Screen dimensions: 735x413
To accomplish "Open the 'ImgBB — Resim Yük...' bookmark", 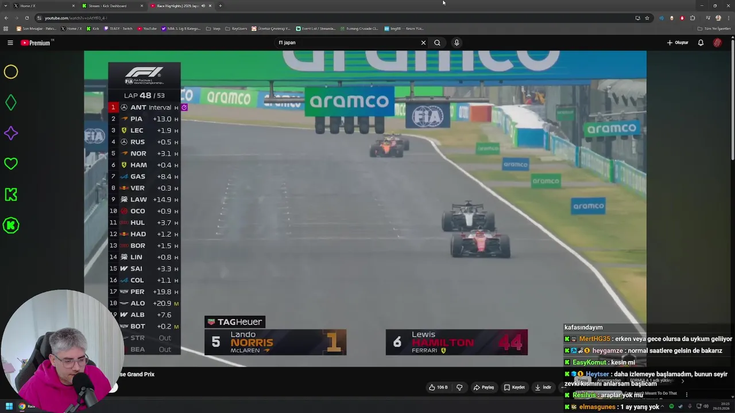I will (x=404, y=28).
